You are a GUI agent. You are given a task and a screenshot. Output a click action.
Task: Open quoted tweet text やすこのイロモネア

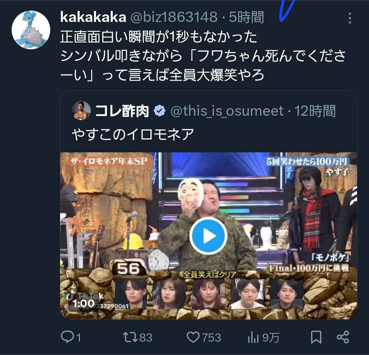coord(133,135)
